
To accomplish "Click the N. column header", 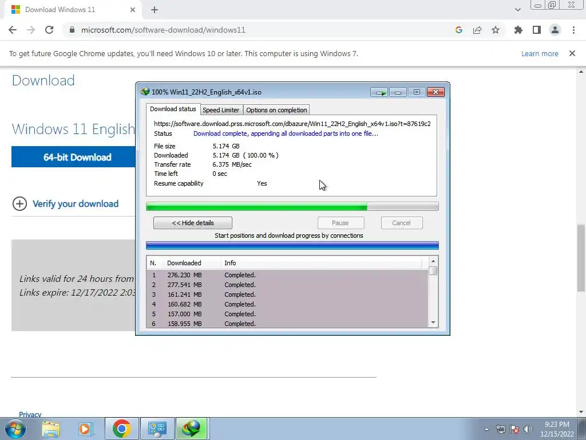I will pos(155,263).
